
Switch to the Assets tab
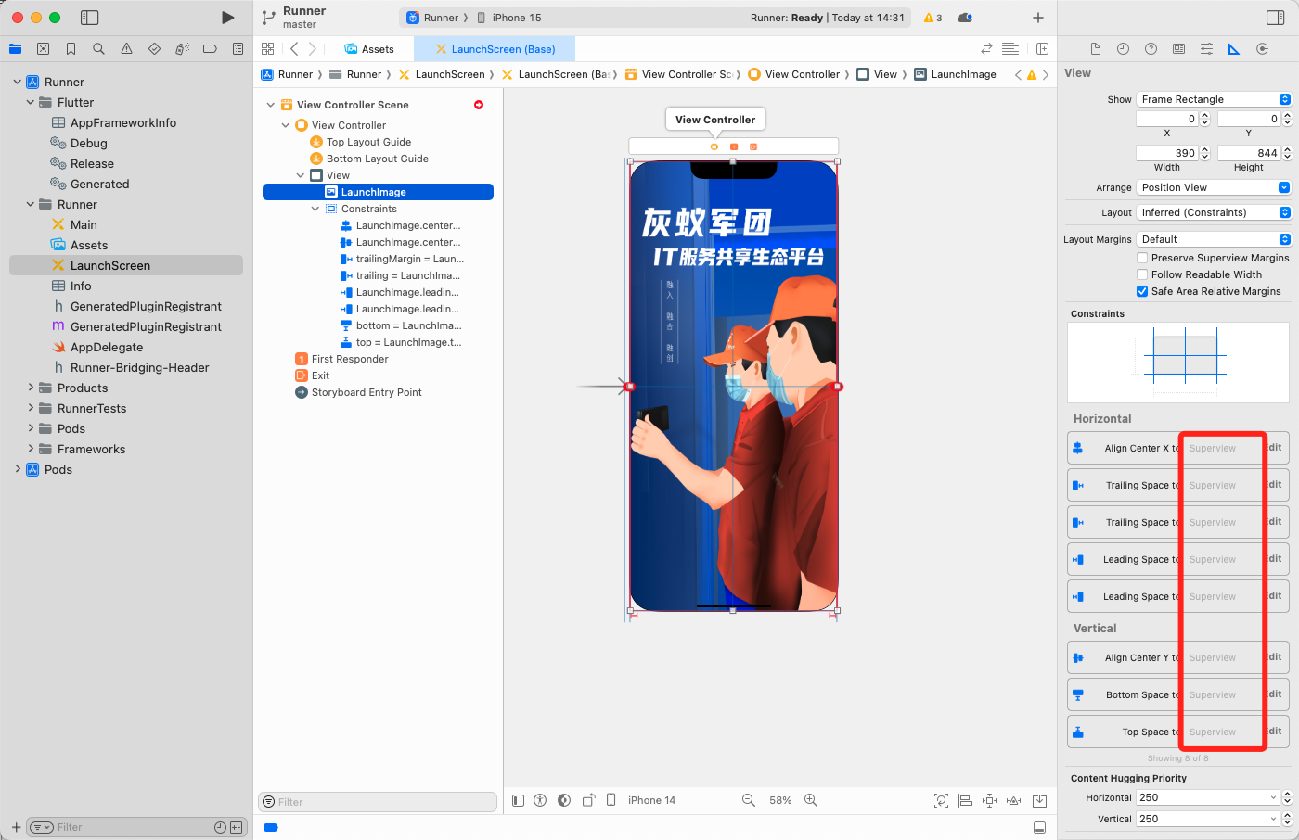[x=369, y=49]
